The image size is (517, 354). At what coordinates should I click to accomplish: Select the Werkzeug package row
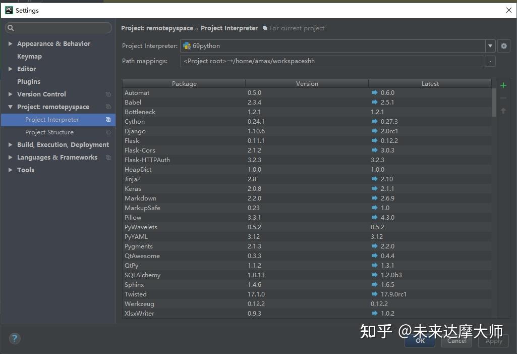(307, 304)
